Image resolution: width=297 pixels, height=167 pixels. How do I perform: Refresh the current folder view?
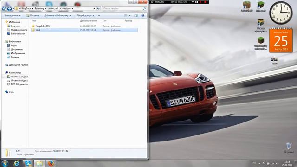[98, 8]
